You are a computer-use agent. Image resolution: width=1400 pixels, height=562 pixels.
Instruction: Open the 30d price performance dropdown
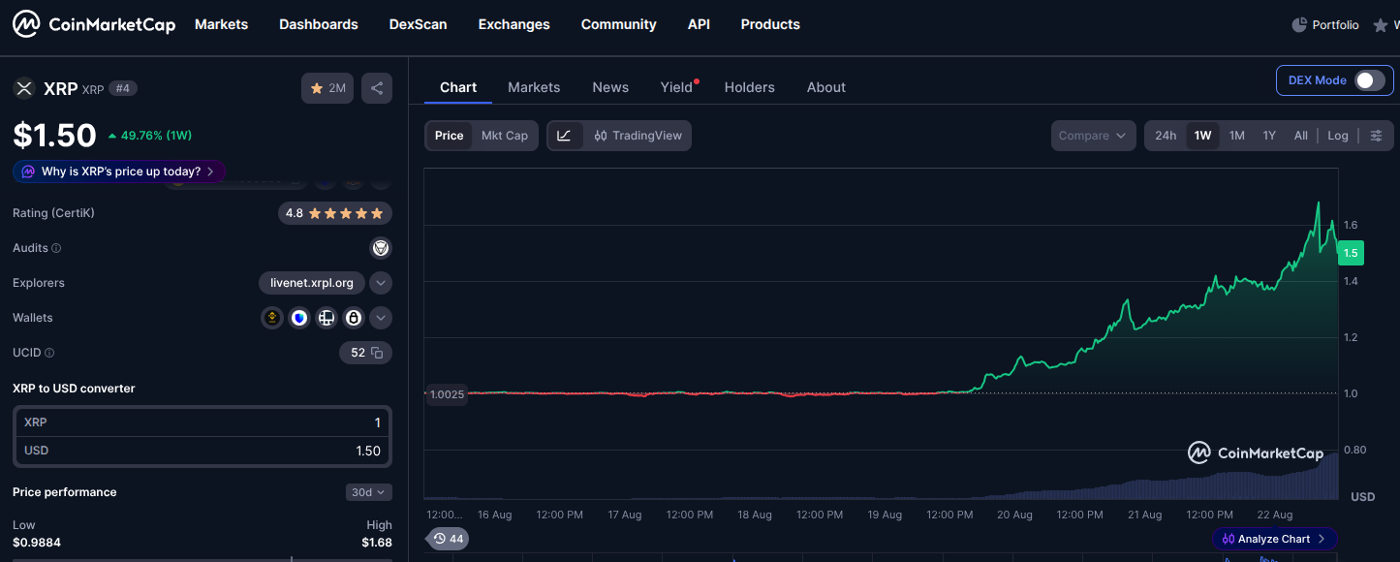(x=369, y=492)
